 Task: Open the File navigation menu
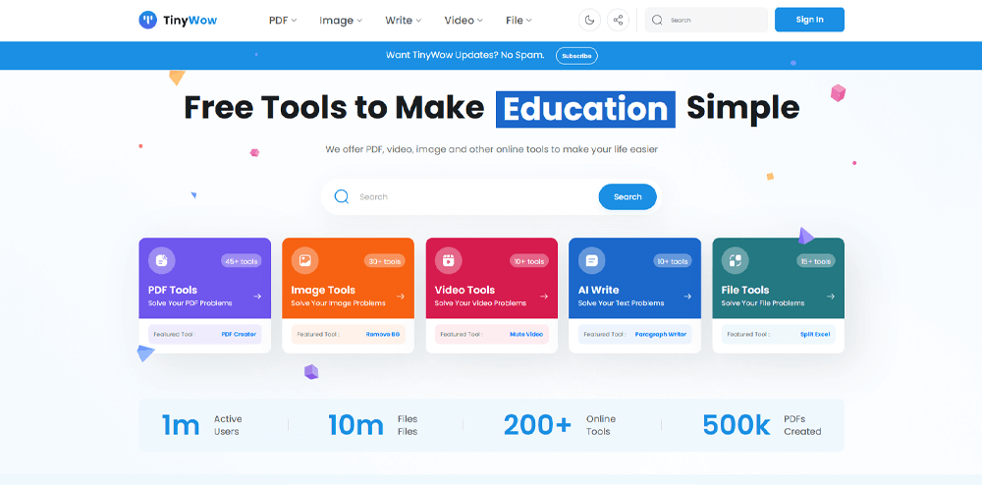518,20
